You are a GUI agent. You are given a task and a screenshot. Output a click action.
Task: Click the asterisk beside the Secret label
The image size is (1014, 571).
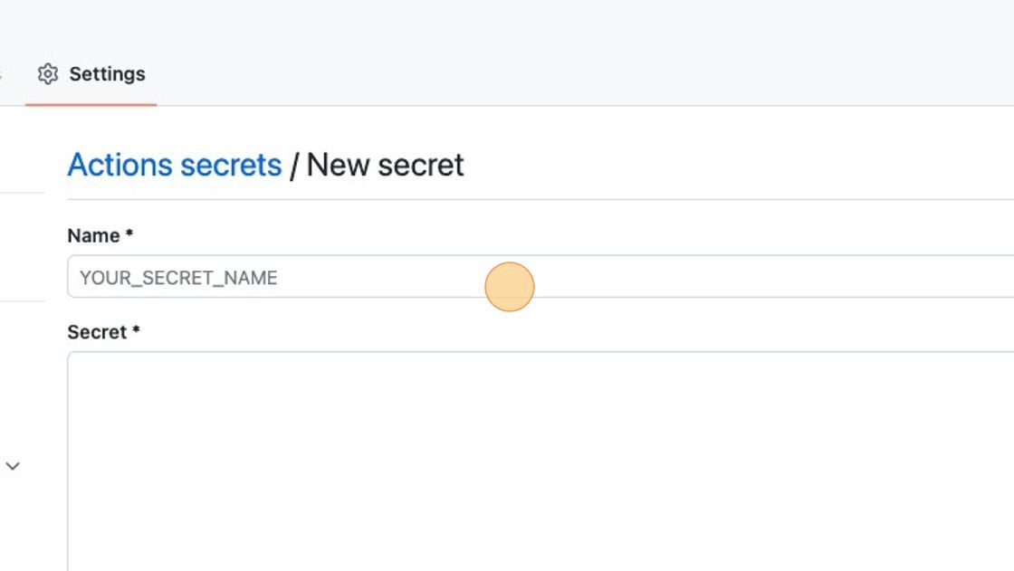(x=137, y=329)
